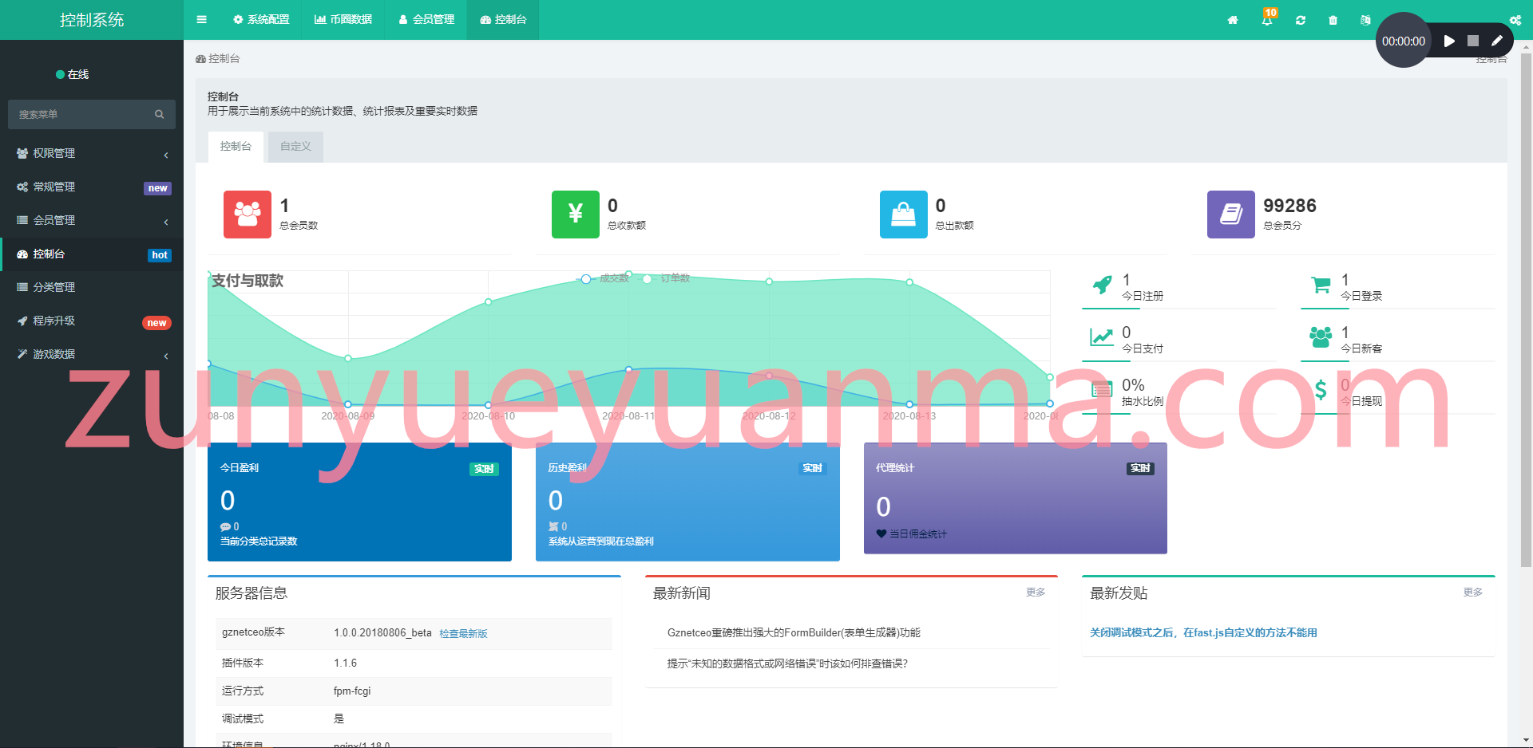Click the heart icon beside 当日佣金统计

881,533
